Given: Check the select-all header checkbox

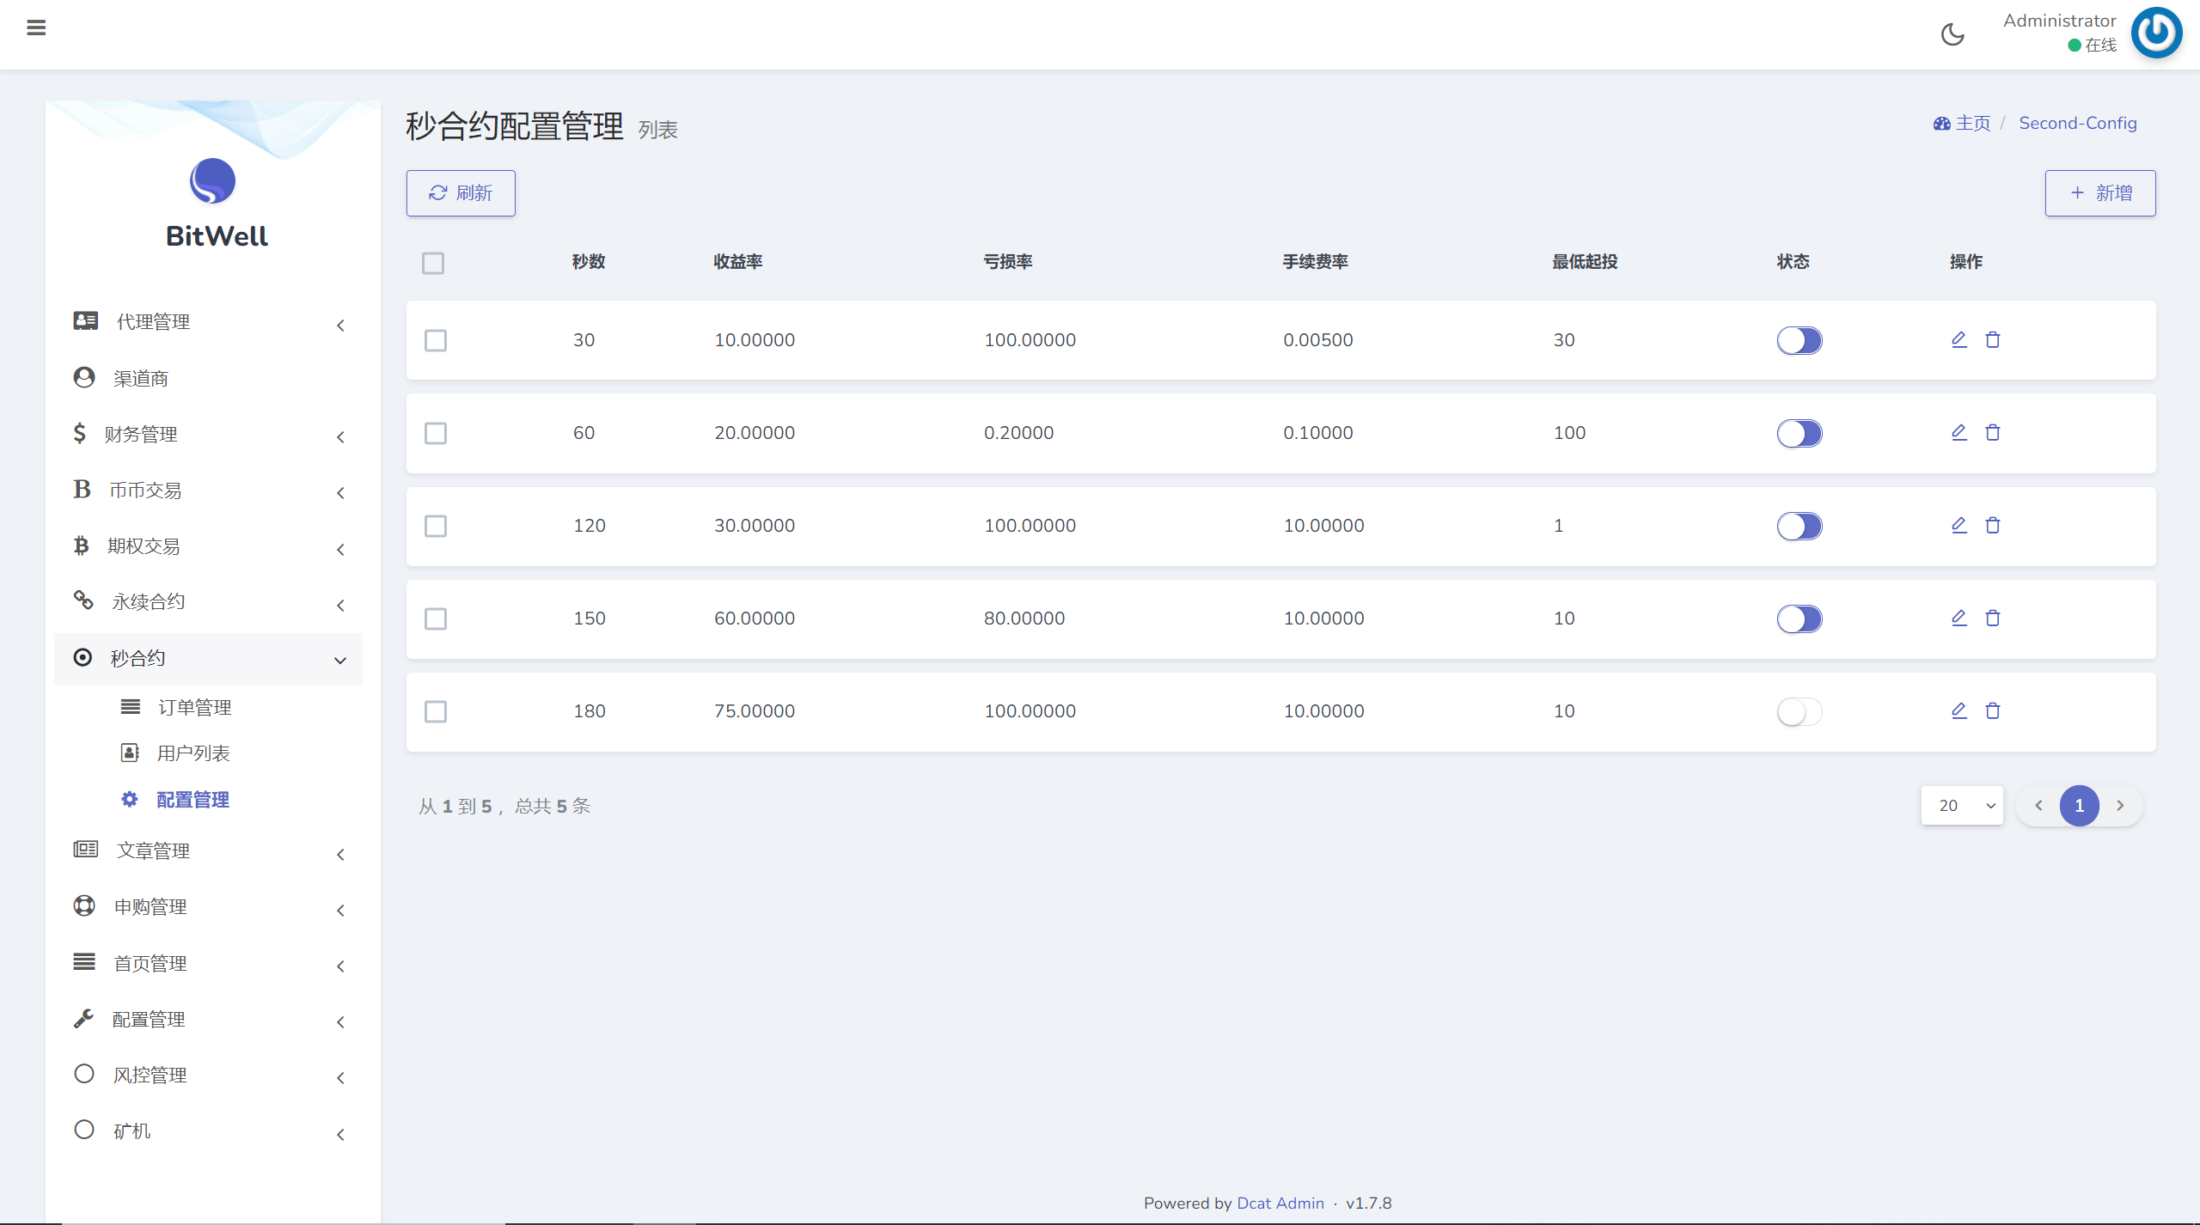Looking at the screenshot, I should click(x=433, y=263).
